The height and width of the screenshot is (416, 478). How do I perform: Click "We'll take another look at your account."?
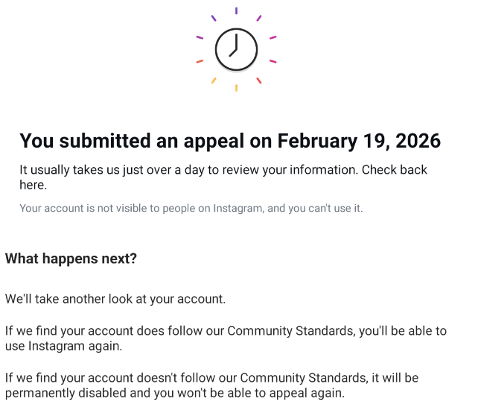pos(115,299)
